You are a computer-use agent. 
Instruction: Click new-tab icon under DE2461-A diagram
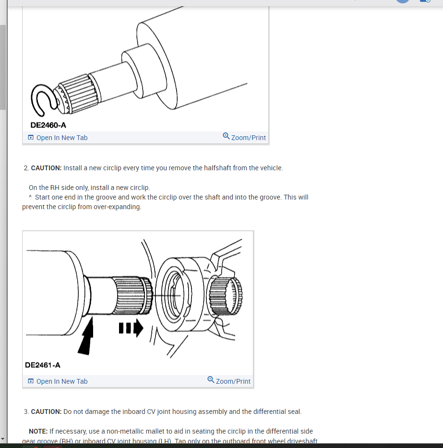pyautogui.click(x=31, y=381)
